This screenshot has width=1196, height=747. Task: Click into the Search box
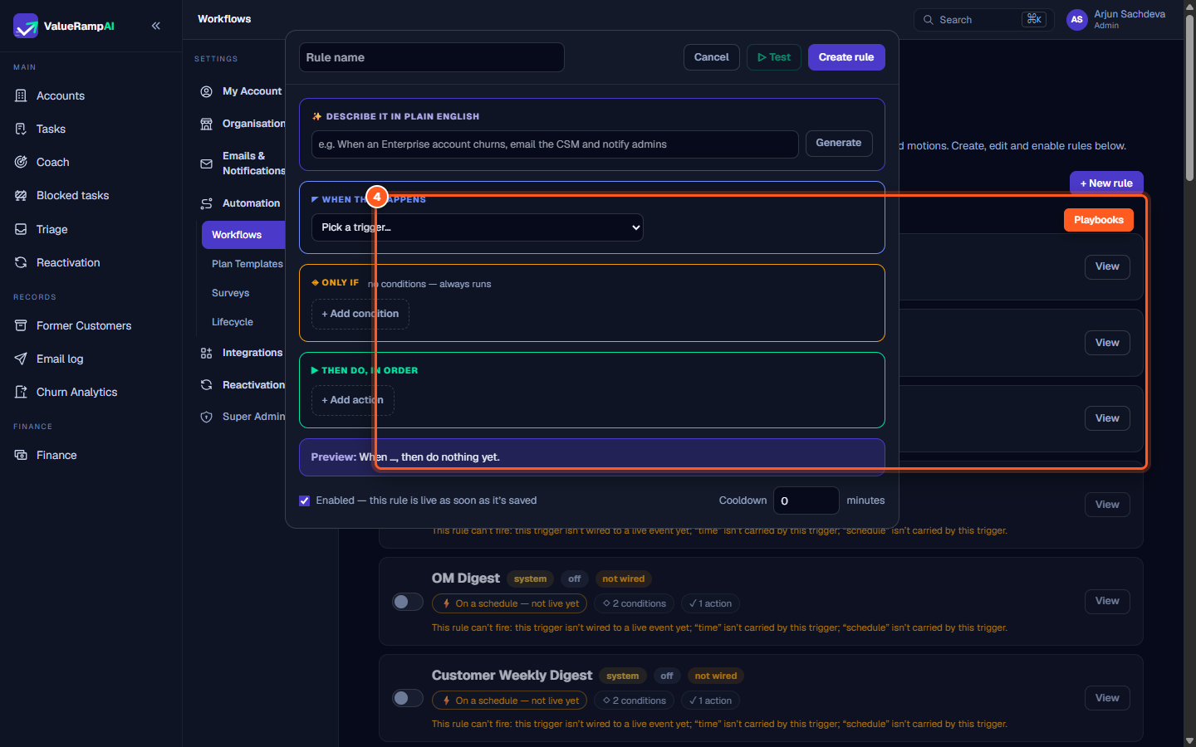coord(984,20)
